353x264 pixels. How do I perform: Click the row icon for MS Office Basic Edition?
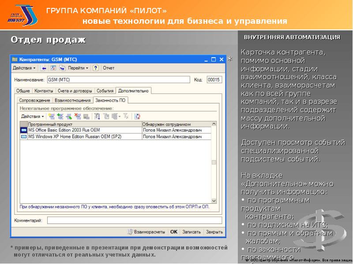tap(24, 131)
